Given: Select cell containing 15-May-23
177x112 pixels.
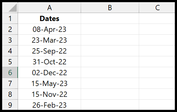Looking at the screenshot, I should pos(49,83).
